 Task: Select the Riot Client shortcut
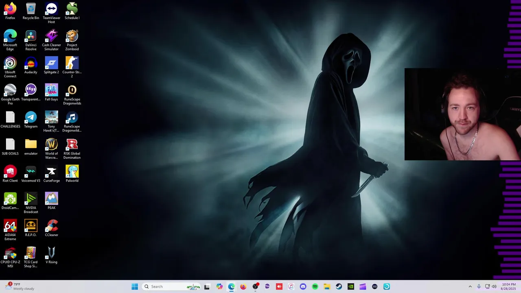click(10, 174)
